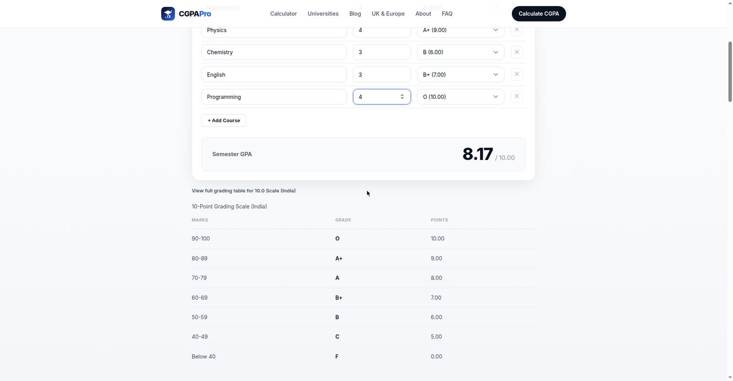This screenshot has width=733, height=381.
Task: Delete the Programming course row
Action: 517,96
